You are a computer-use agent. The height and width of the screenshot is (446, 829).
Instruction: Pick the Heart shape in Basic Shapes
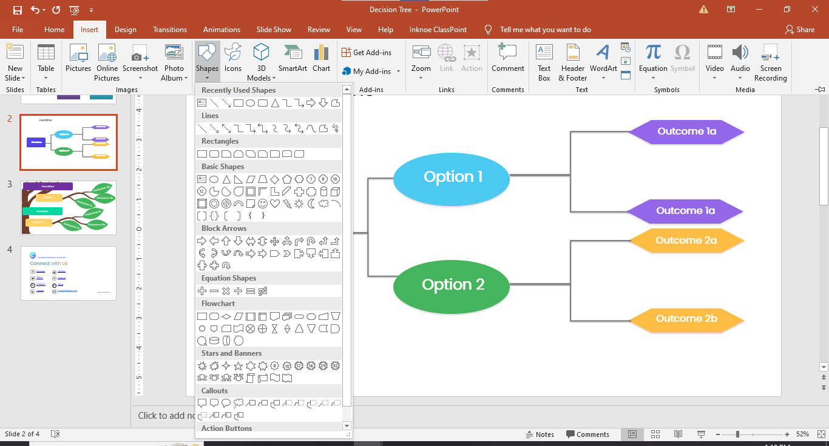point(275,204)
